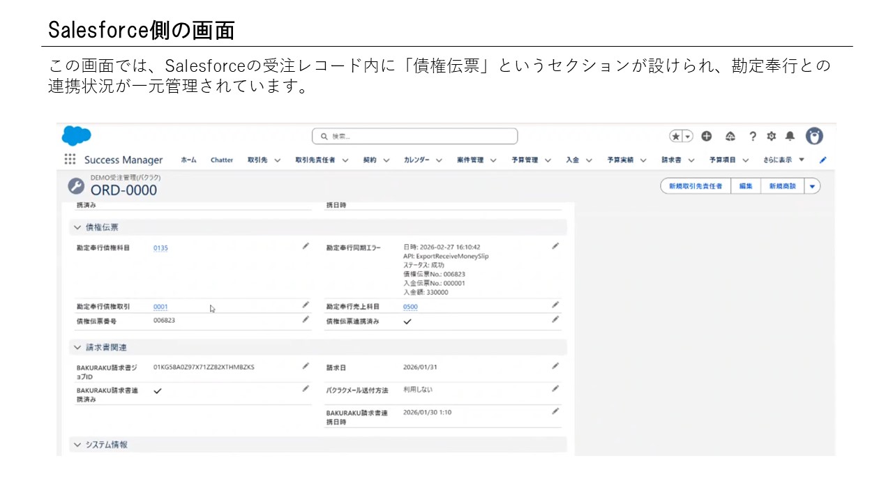Viewport: 893px width, 502px height.
Task: Click the favorites star icon
Action: [x=674, y=136]
